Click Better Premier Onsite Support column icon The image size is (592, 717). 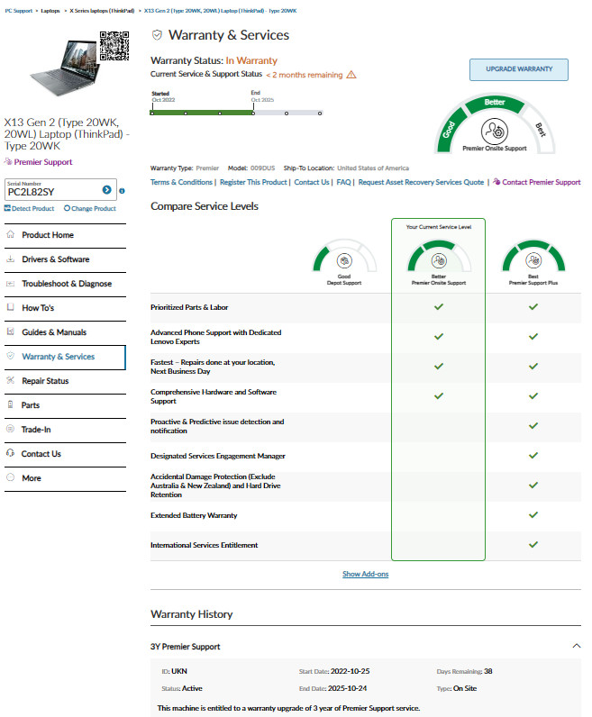[439, 260]
